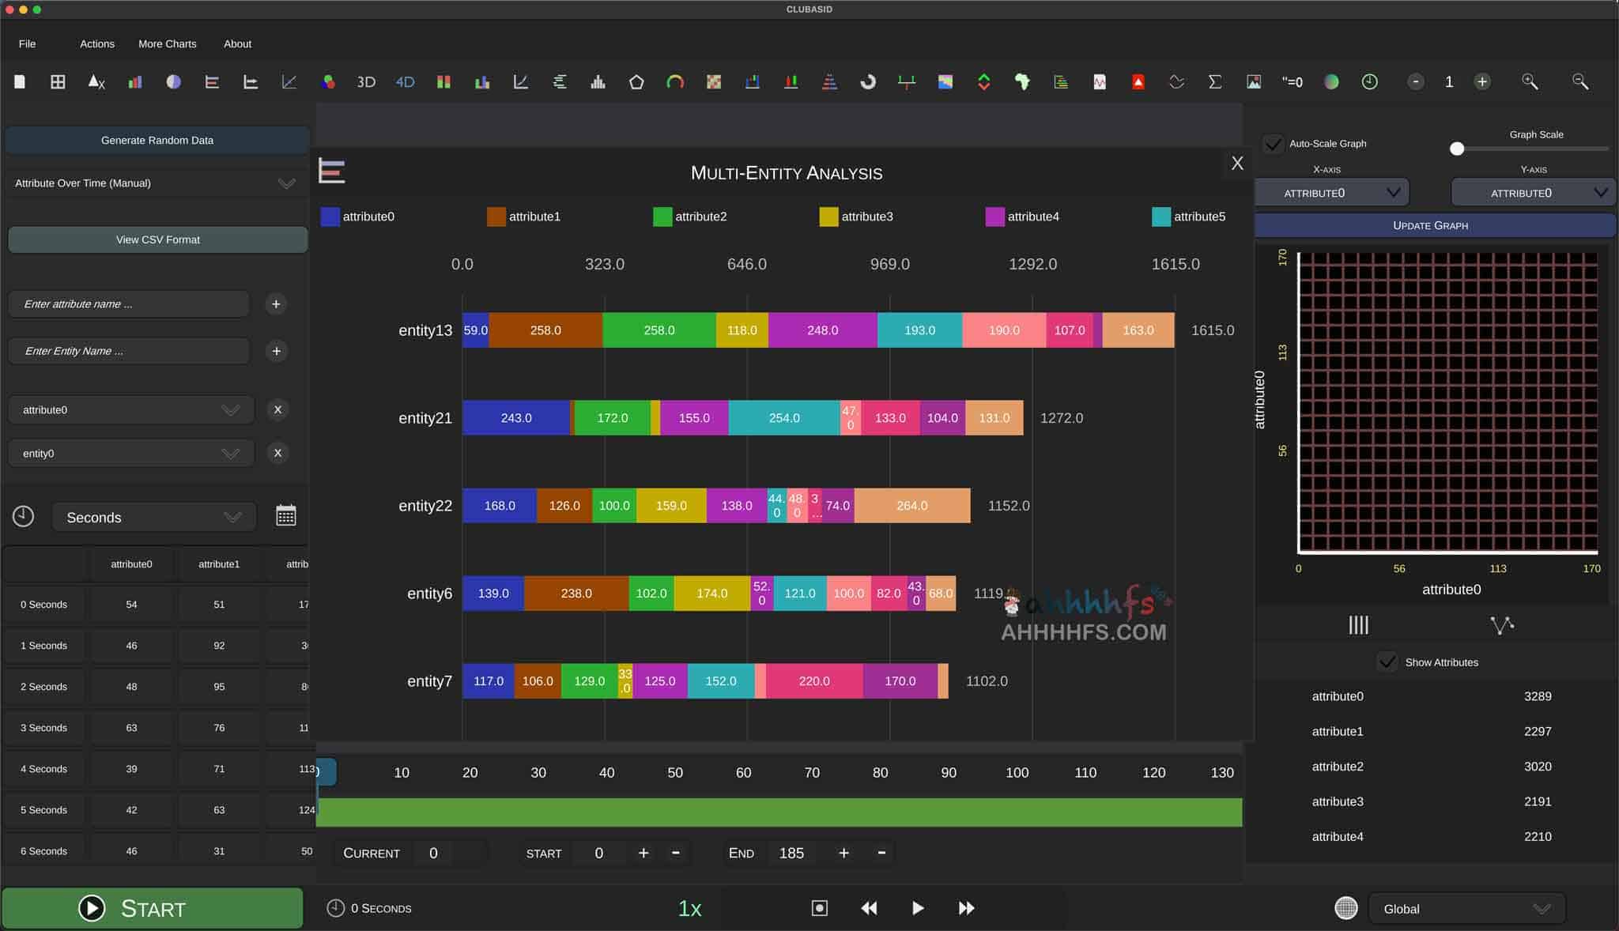Click the 4D chart icon
The height and width of the screenshot is (931, 1619).
pos(405,81)
